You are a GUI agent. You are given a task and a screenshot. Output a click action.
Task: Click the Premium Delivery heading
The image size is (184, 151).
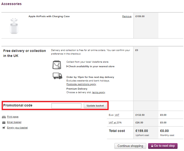(77, 89)
